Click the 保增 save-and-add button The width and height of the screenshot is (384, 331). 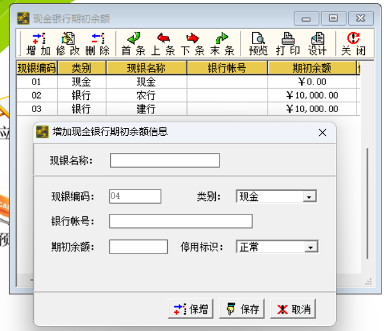point(191,309)
